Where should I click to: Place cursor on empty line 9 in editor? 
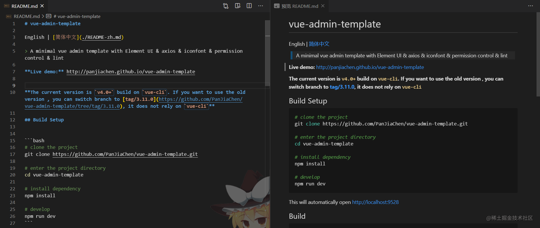(x=145, y=85)
